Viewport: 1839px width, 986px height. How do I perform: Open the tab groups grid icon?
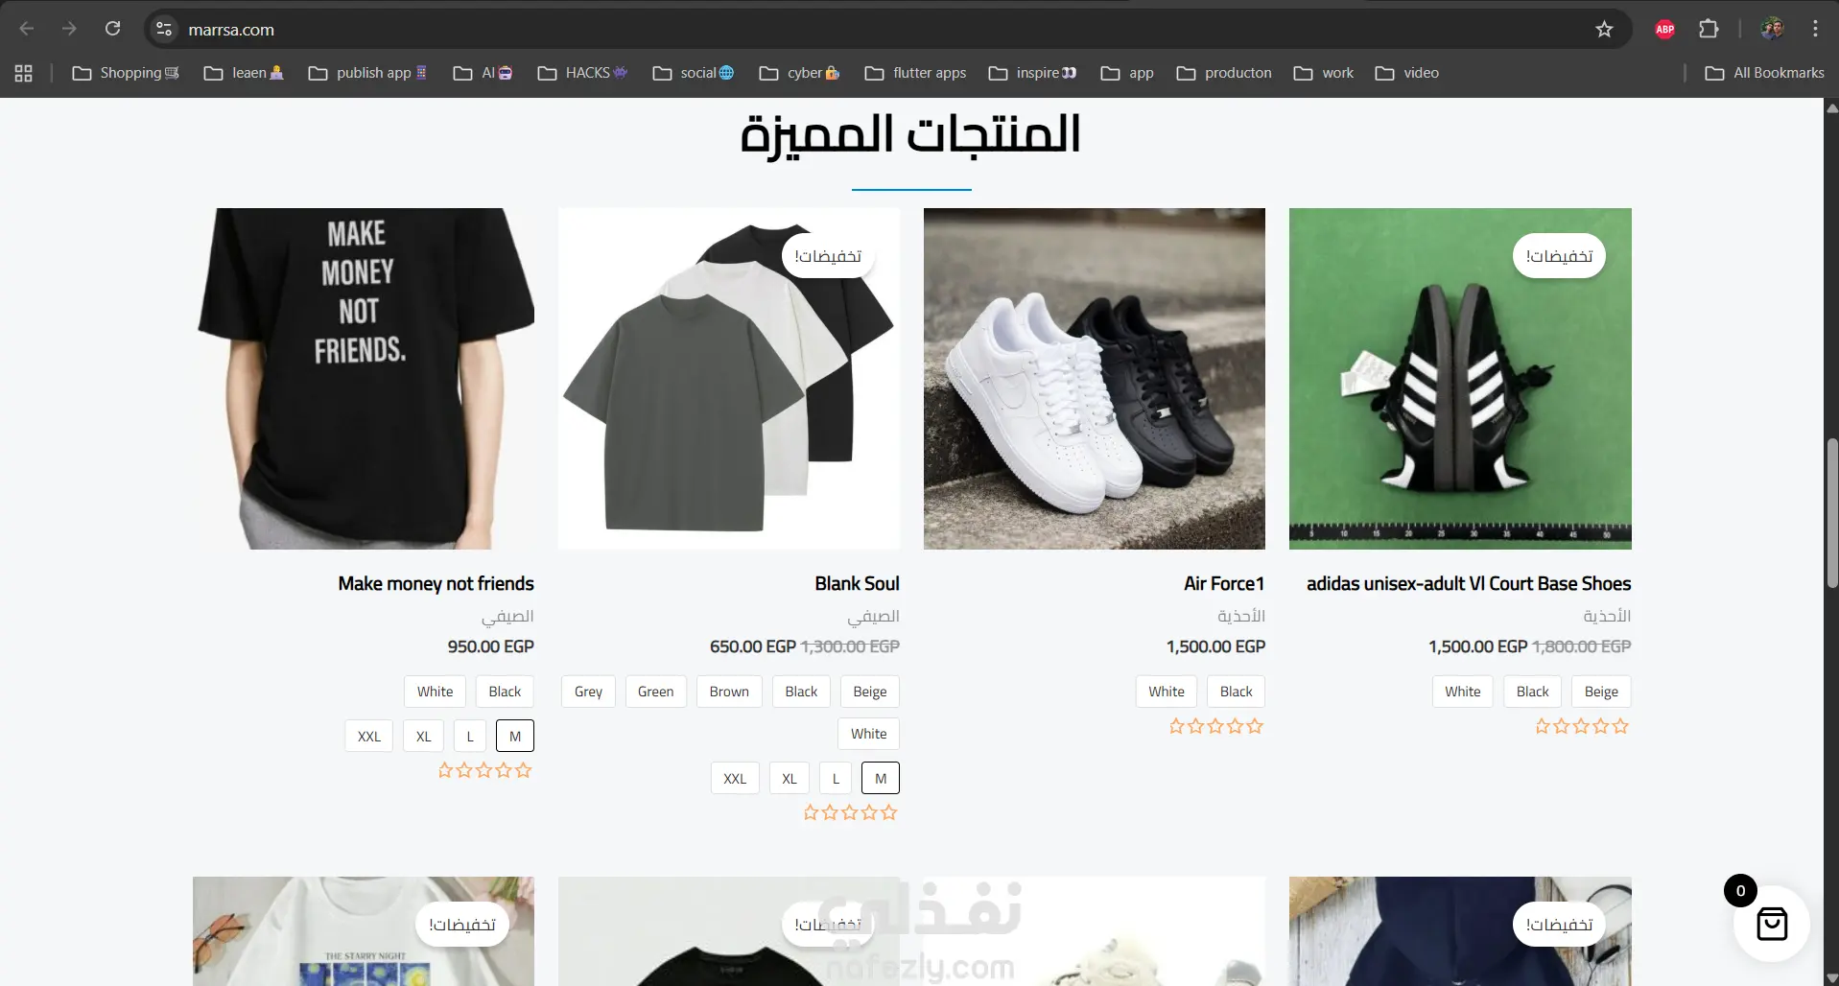coord(24,73)
